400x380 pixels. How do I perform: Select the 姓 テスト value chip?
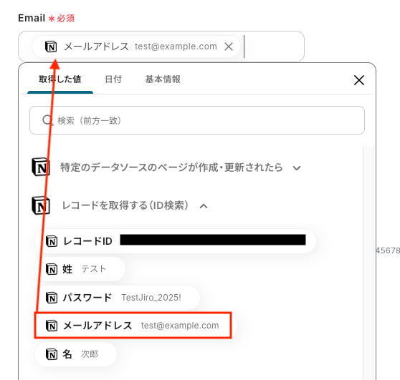[x=80, y=269]
